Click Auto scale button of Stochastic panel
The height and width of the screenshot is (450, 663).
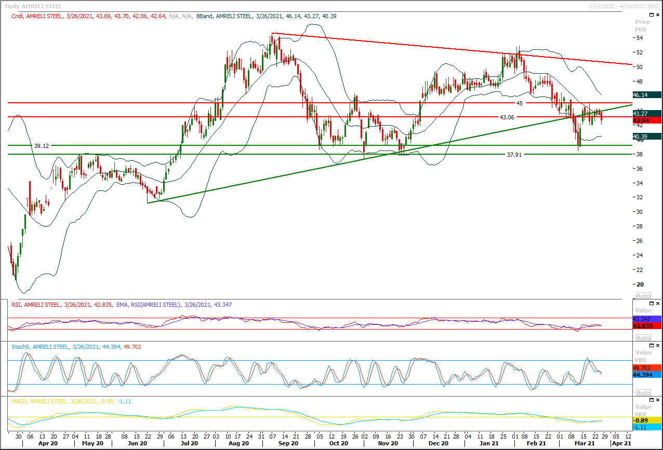click(643, 393)
